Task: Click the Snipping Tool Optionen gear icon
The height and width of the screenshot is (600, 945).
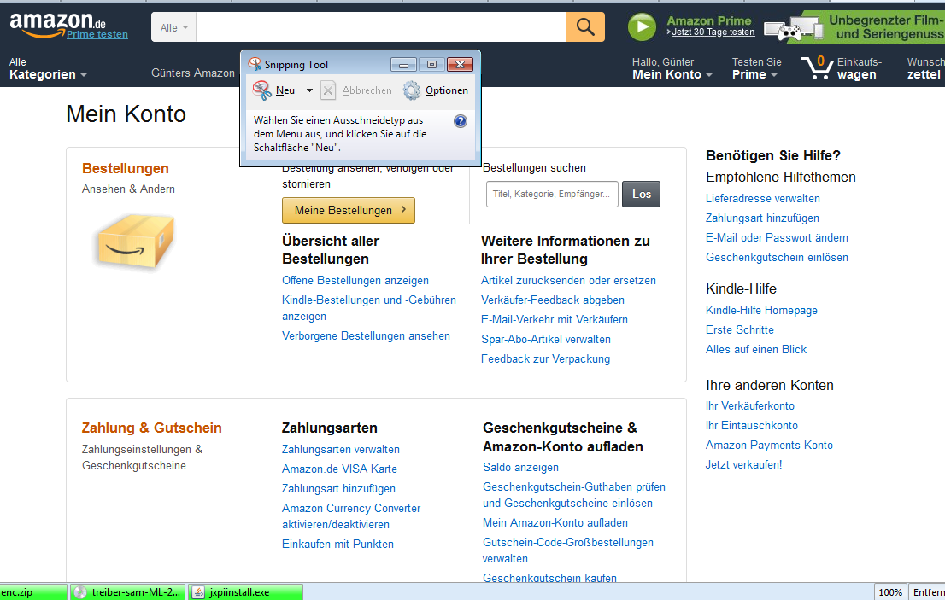Action: click(412, 90)
